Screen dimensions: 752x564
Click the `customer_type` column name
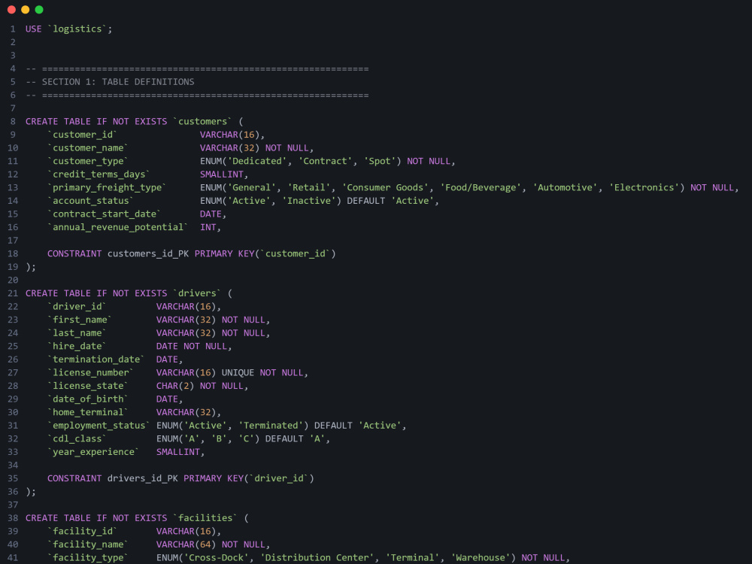(x=88, y=161)
